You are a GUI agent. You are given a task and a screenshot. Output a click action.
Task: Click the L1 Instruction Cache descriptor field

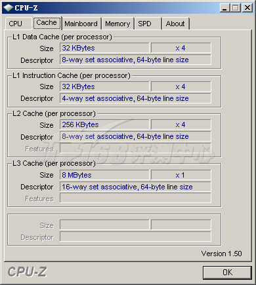click(x=135, y=98)
